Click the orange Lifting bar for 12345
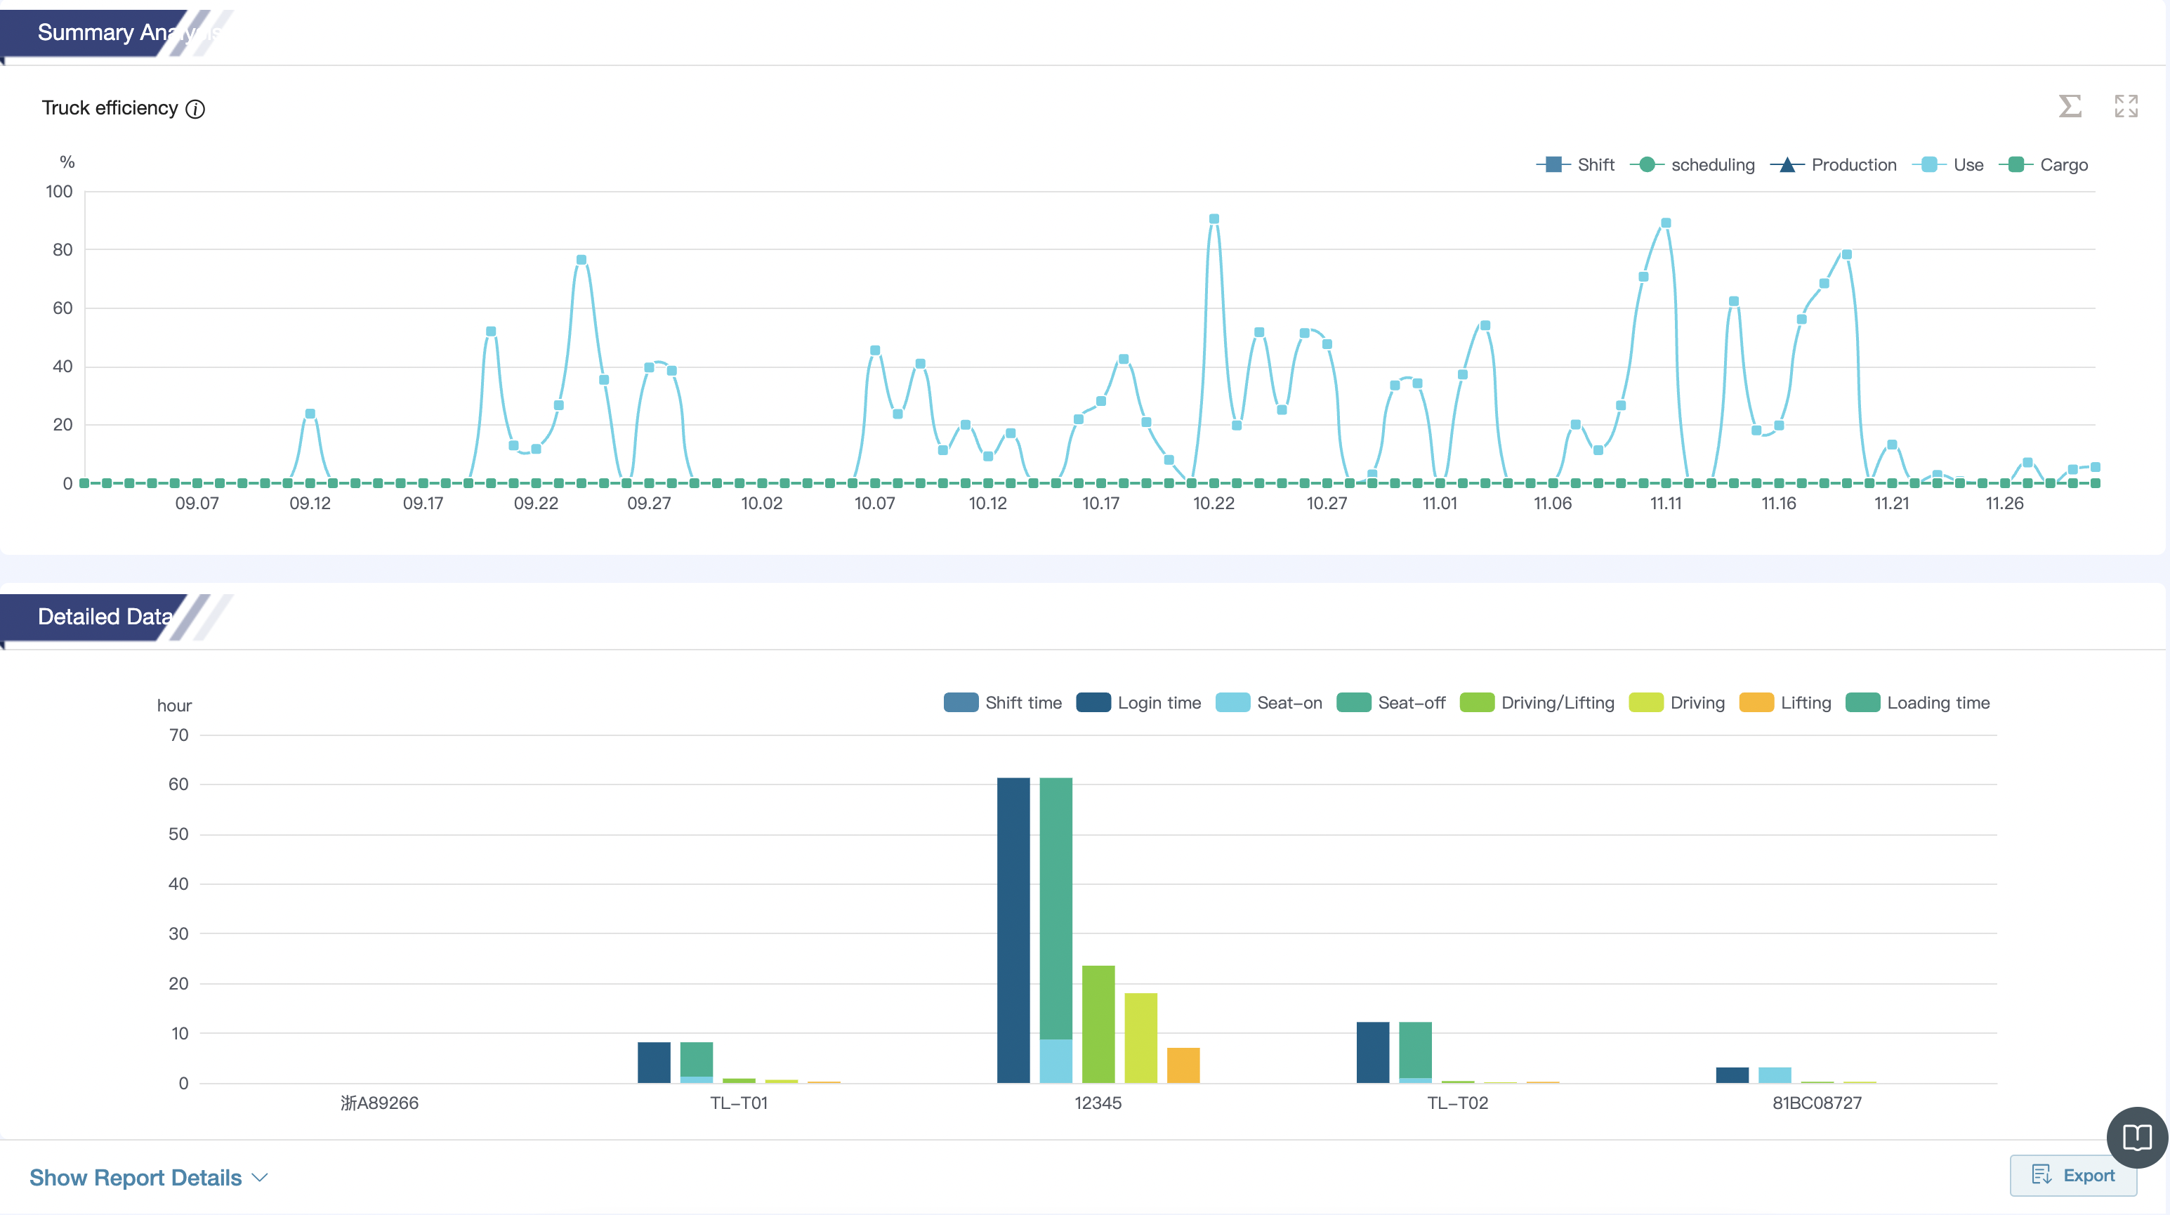 [1183, 1066]
